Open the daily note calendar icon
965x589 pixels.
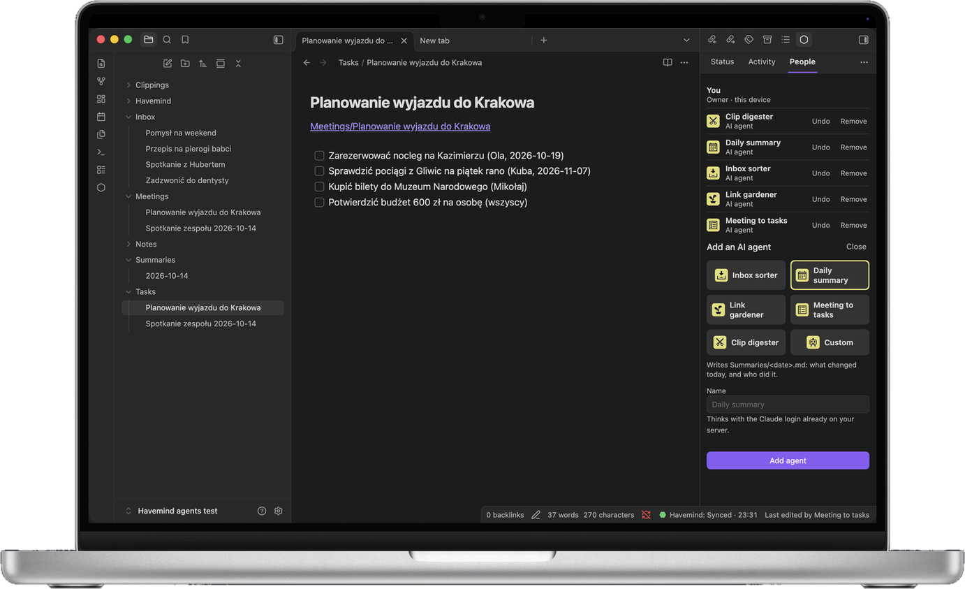tap(101, 117)
